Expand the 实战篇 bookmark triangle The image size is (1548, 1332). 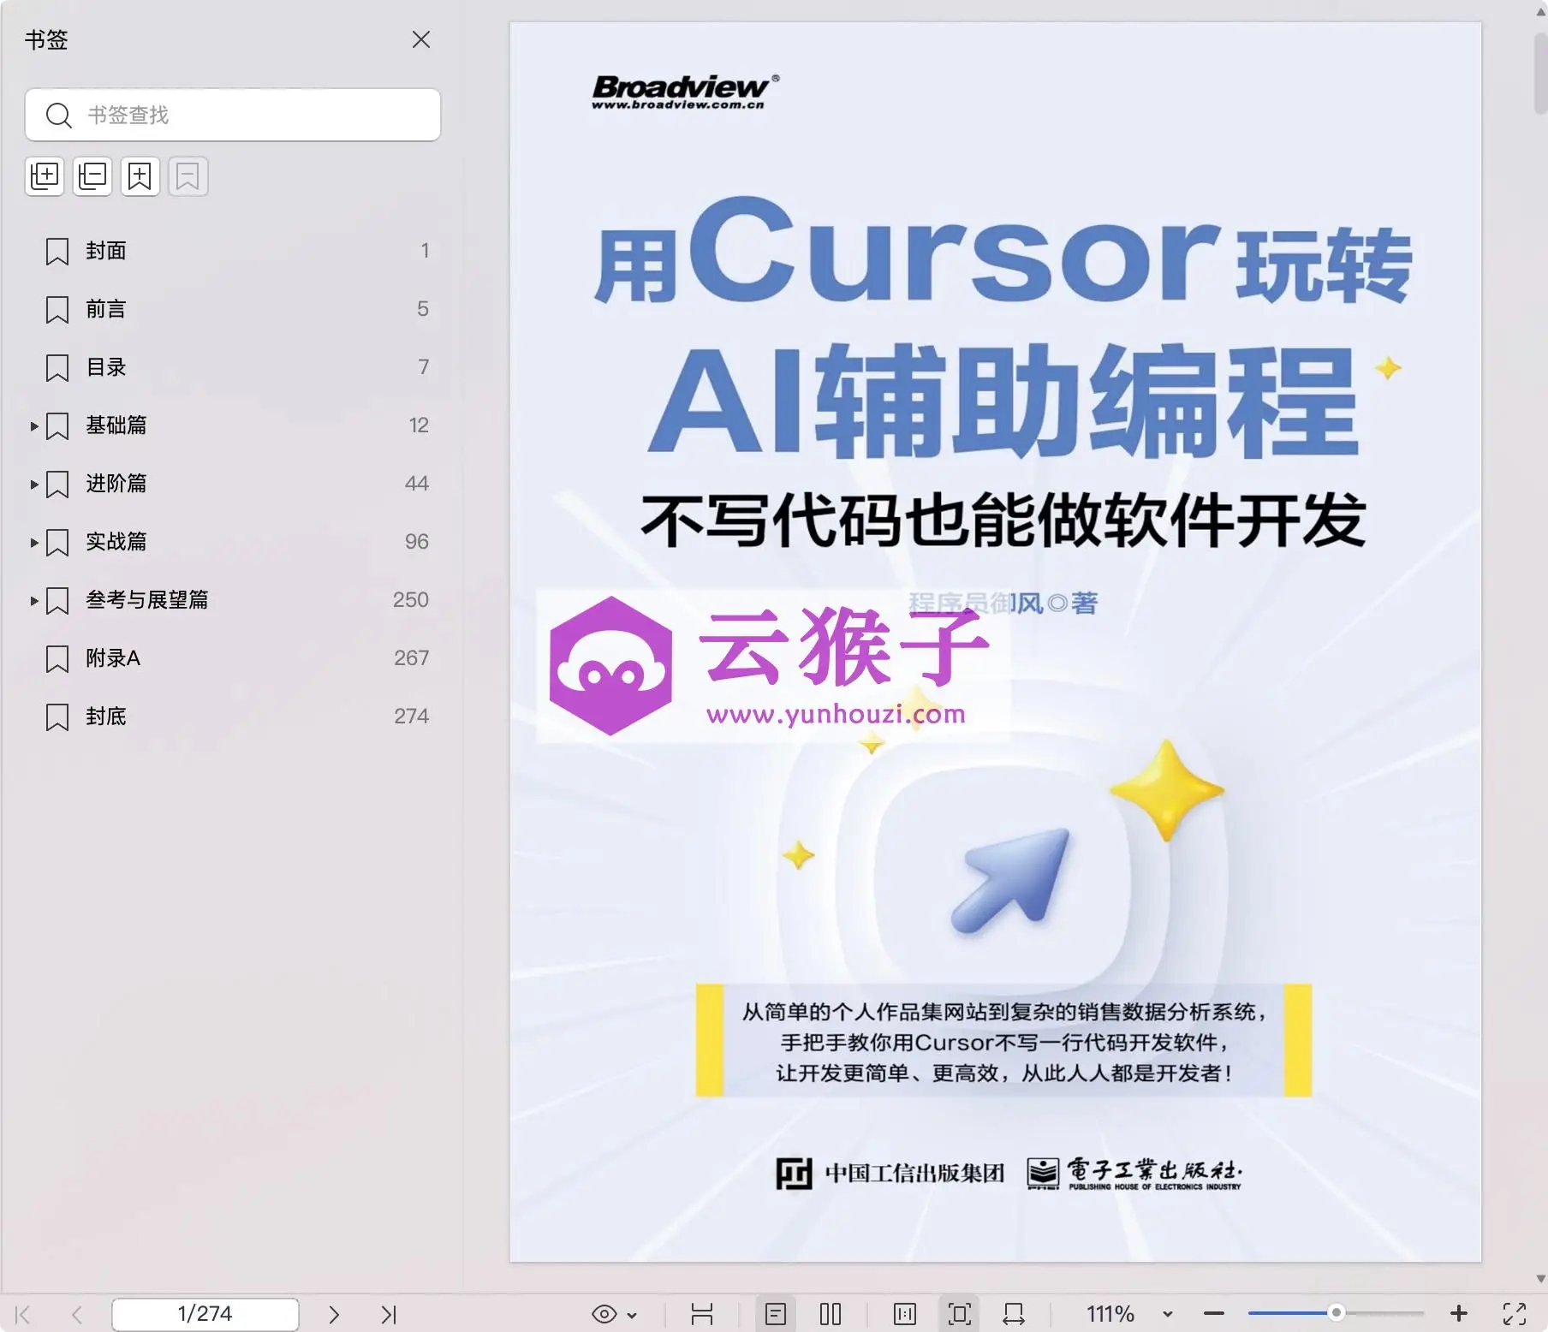coord(34,543)
